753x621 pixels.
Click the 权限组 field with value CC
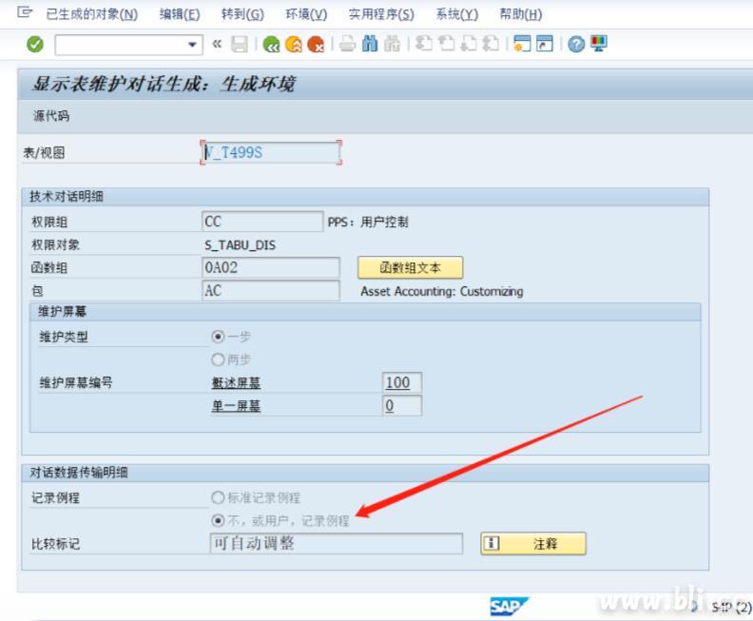point(262,222)
